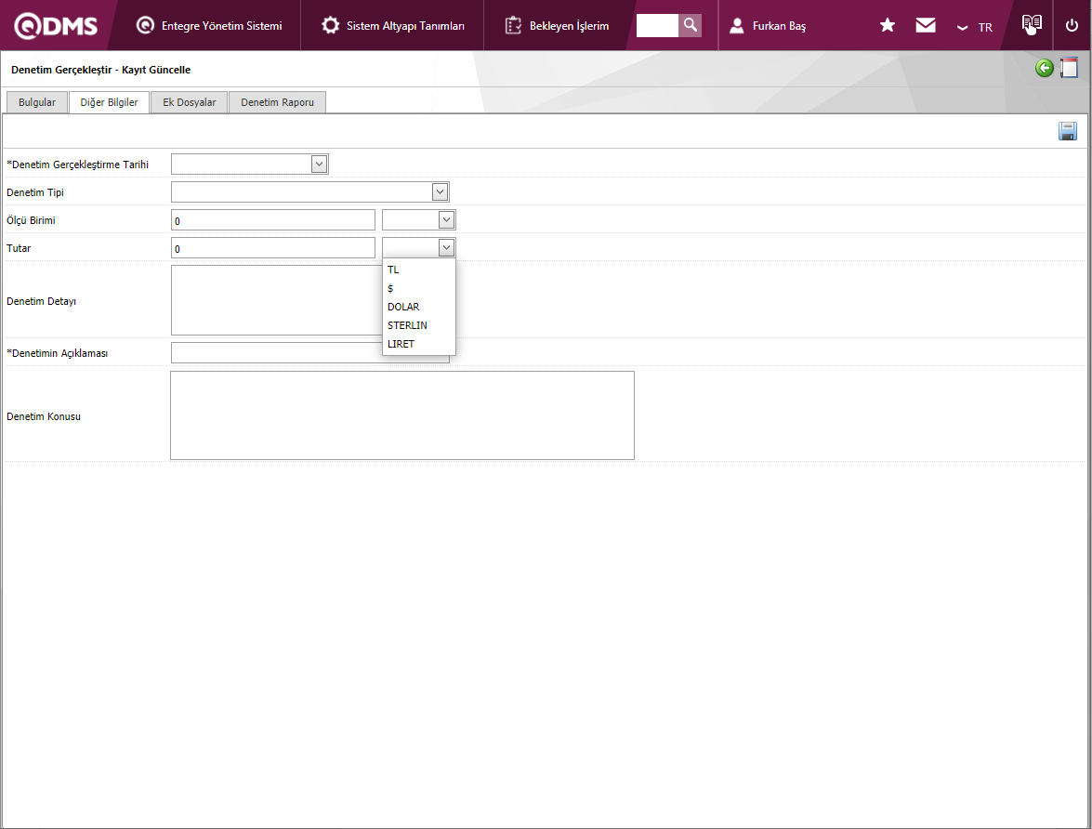Open Sistem Altyapı Tanımları menu

[393, 26]
